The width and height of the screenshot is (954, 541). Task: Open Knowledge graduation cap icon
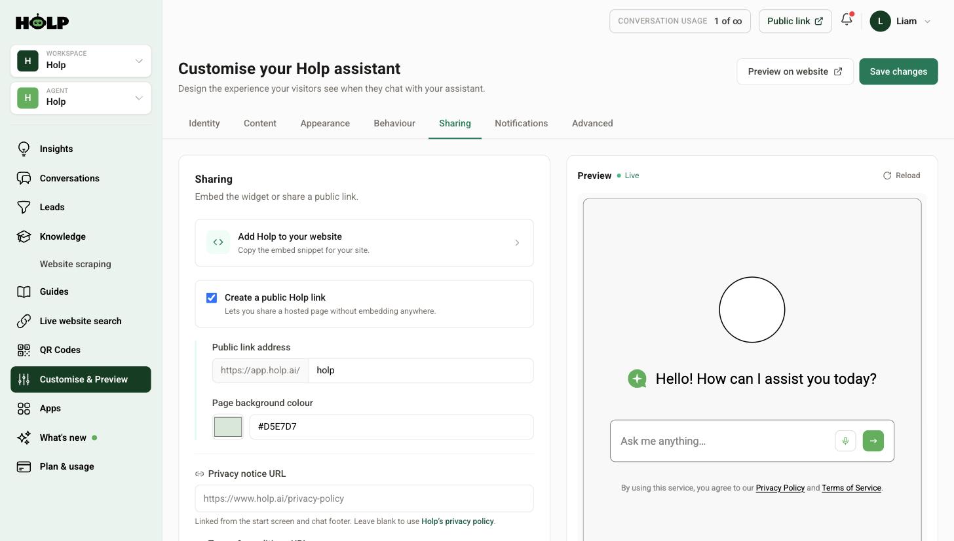click(24, 236)
